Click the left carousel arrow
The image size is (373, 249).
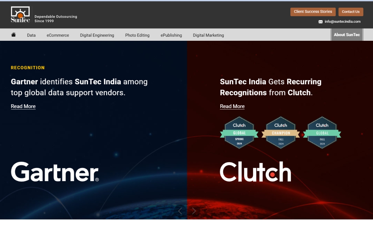[x=180, y=211]
